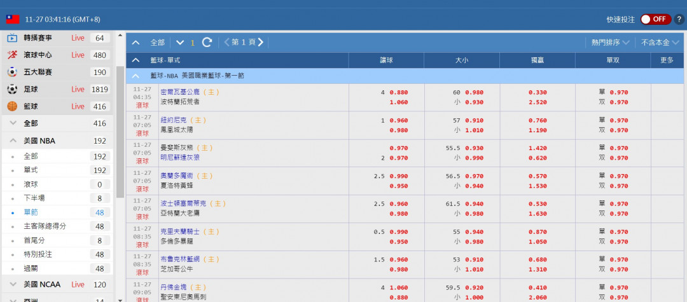Click the 籃球 basketball icon
Screen dimensions: 687x302
[12, 106]
